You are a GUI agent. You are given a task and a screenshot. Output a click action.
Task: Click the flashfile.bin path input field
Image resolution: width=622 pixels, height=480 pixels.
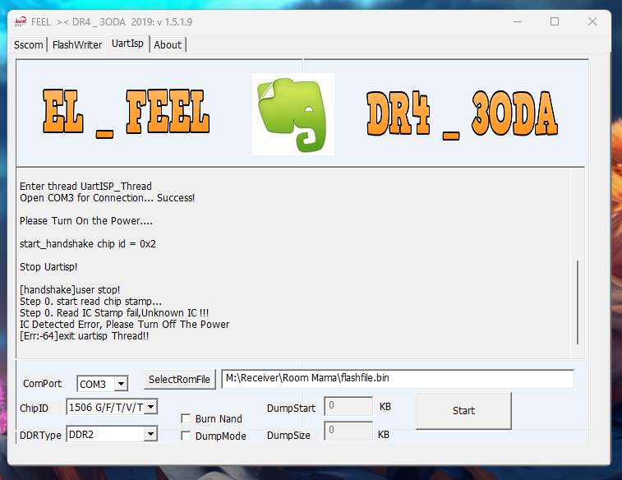click(398, 379)
